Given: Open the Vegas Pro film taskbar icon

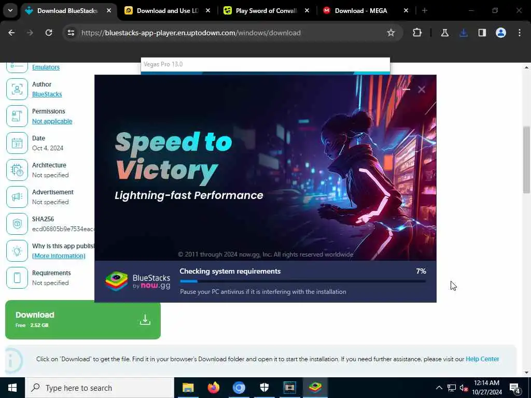Looking at the screenshot, I should 289,388.
